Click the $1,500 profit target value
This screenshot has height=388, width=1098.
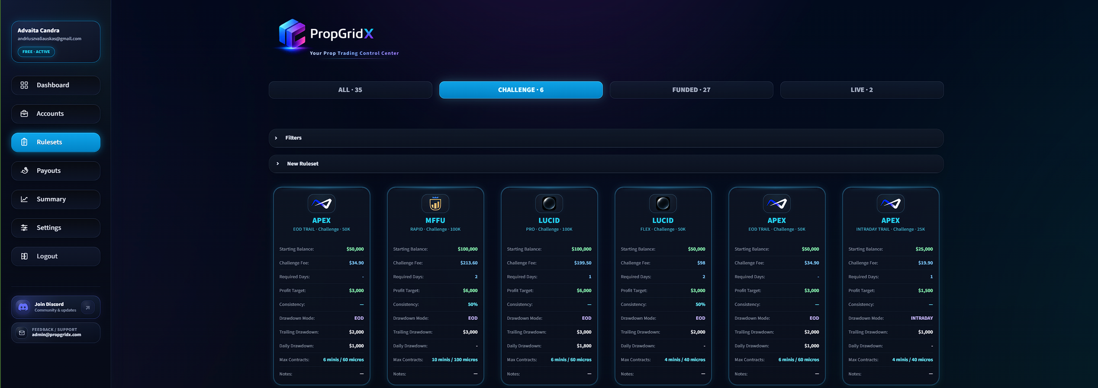[x=925, y=290]
